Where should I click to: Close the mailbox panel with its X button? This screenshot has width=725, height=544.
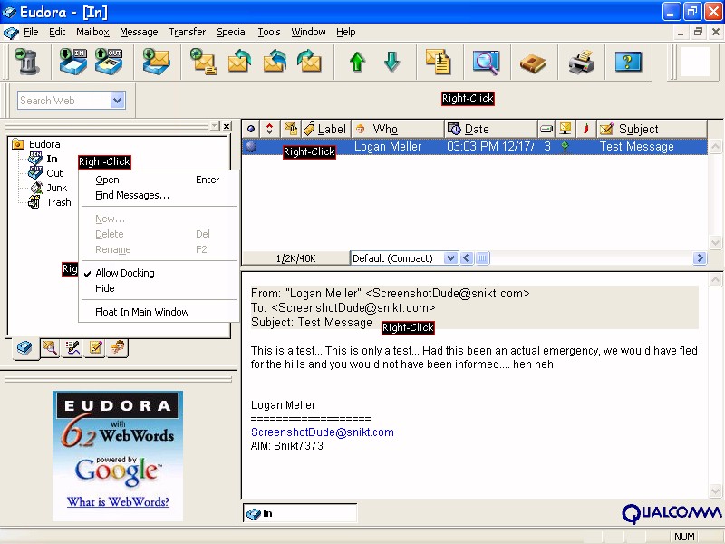point(227,126)
